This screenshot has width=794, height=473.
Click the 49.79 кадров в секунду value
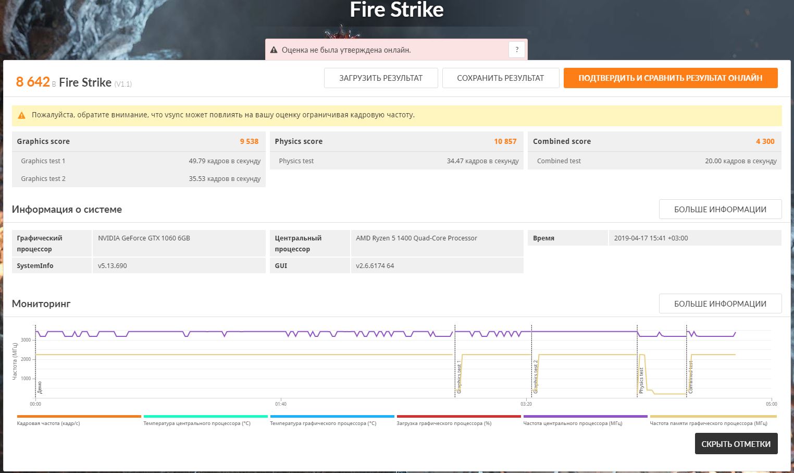tap(225, 161)
